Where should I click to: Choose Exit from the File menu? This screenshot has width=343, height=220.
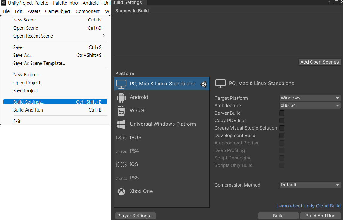pos(55,121)
